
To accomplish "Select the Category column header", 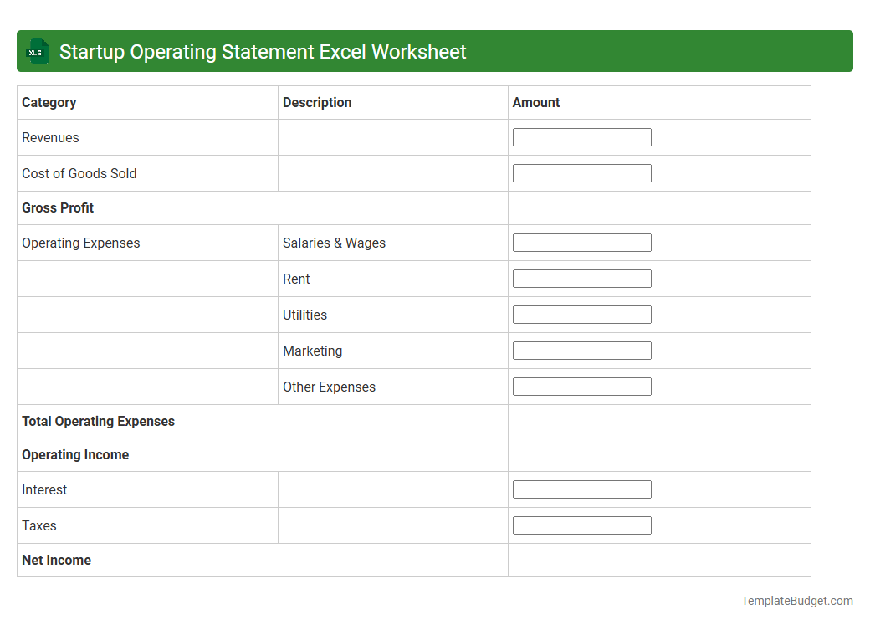I will [49, 102].
